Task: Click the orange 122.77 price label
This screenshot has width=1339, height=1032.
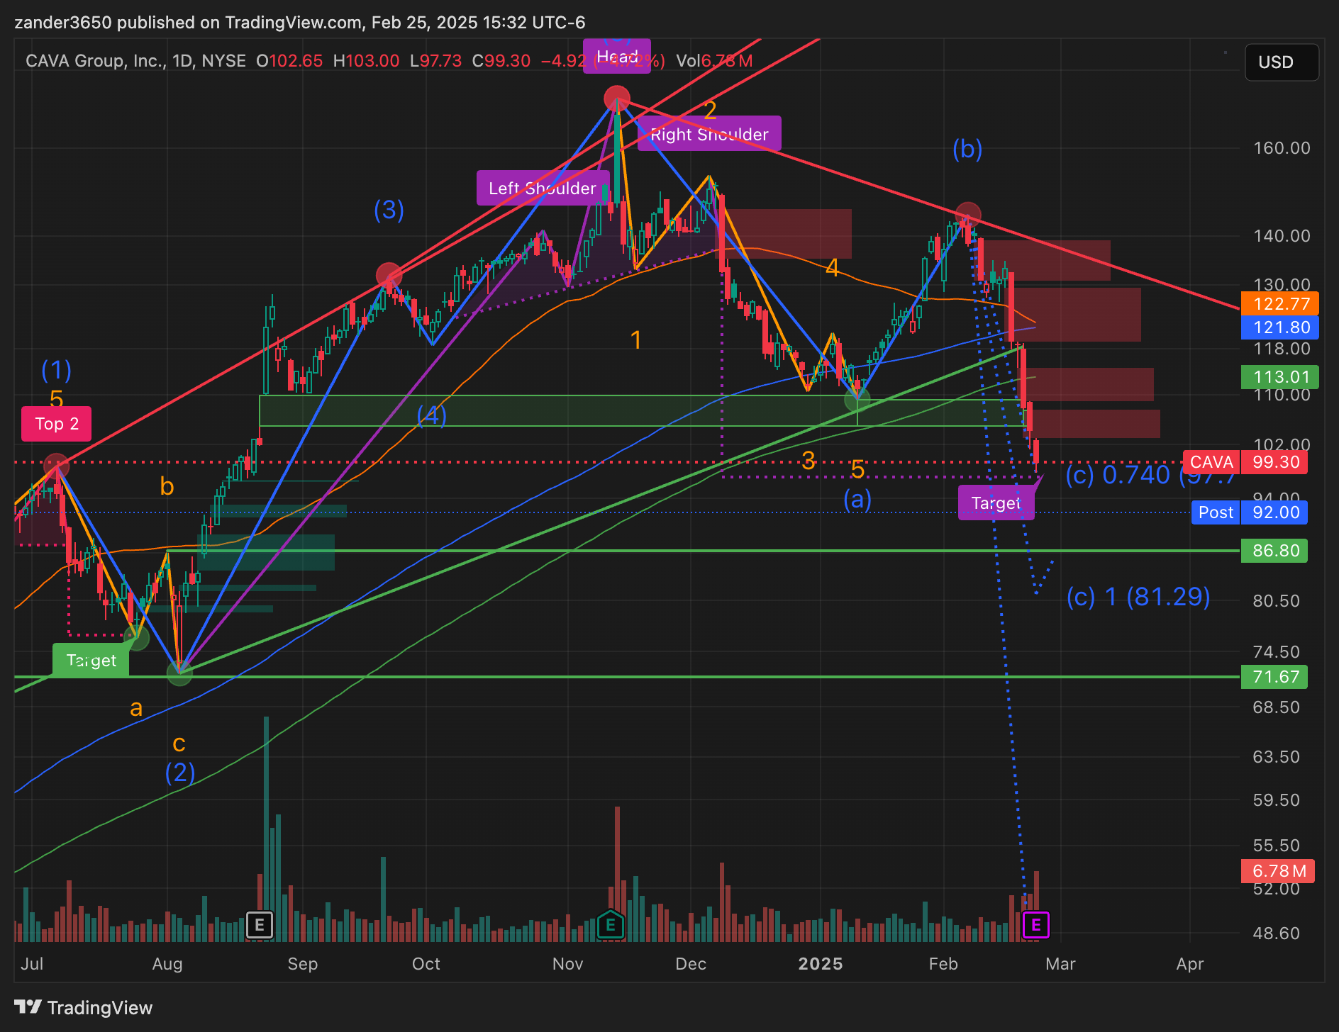Action: (x=1280, y=304)
